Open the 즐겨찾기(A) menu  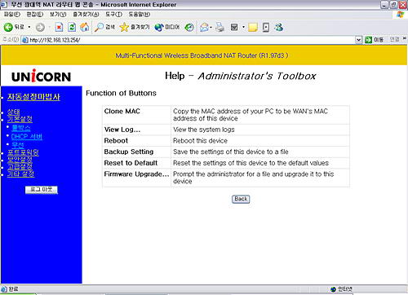pos(86,15)
